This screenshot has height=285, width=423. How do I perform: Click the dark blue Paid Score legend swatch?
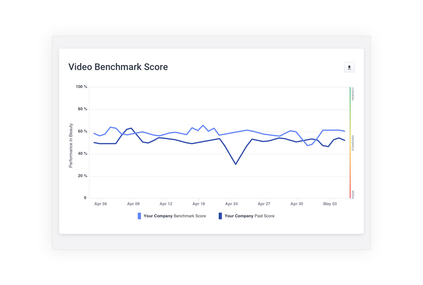(220, 216)
